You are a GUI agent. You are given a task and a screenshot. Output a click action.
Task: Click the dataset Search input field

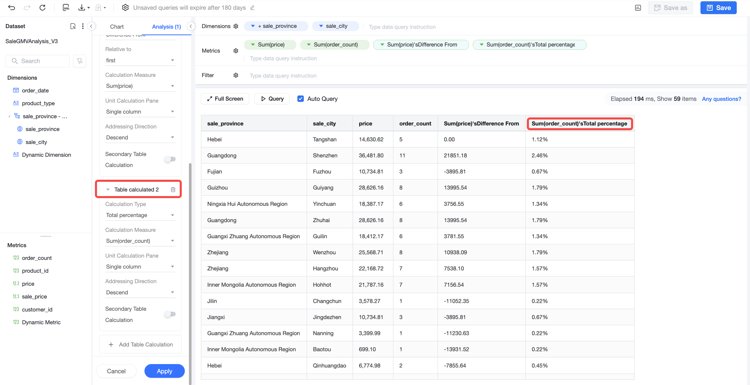point(38,61)
